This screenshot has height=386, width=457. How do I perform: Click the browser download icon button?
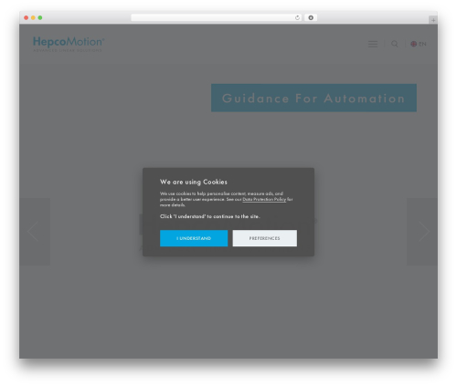click(x=311, y=17)
